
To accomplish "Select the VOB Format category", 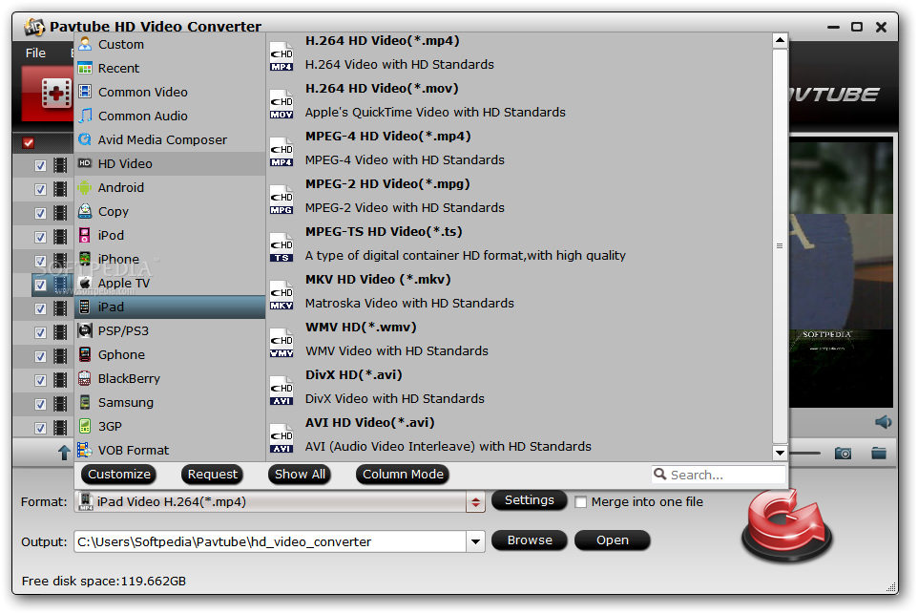I will [170, 450].
